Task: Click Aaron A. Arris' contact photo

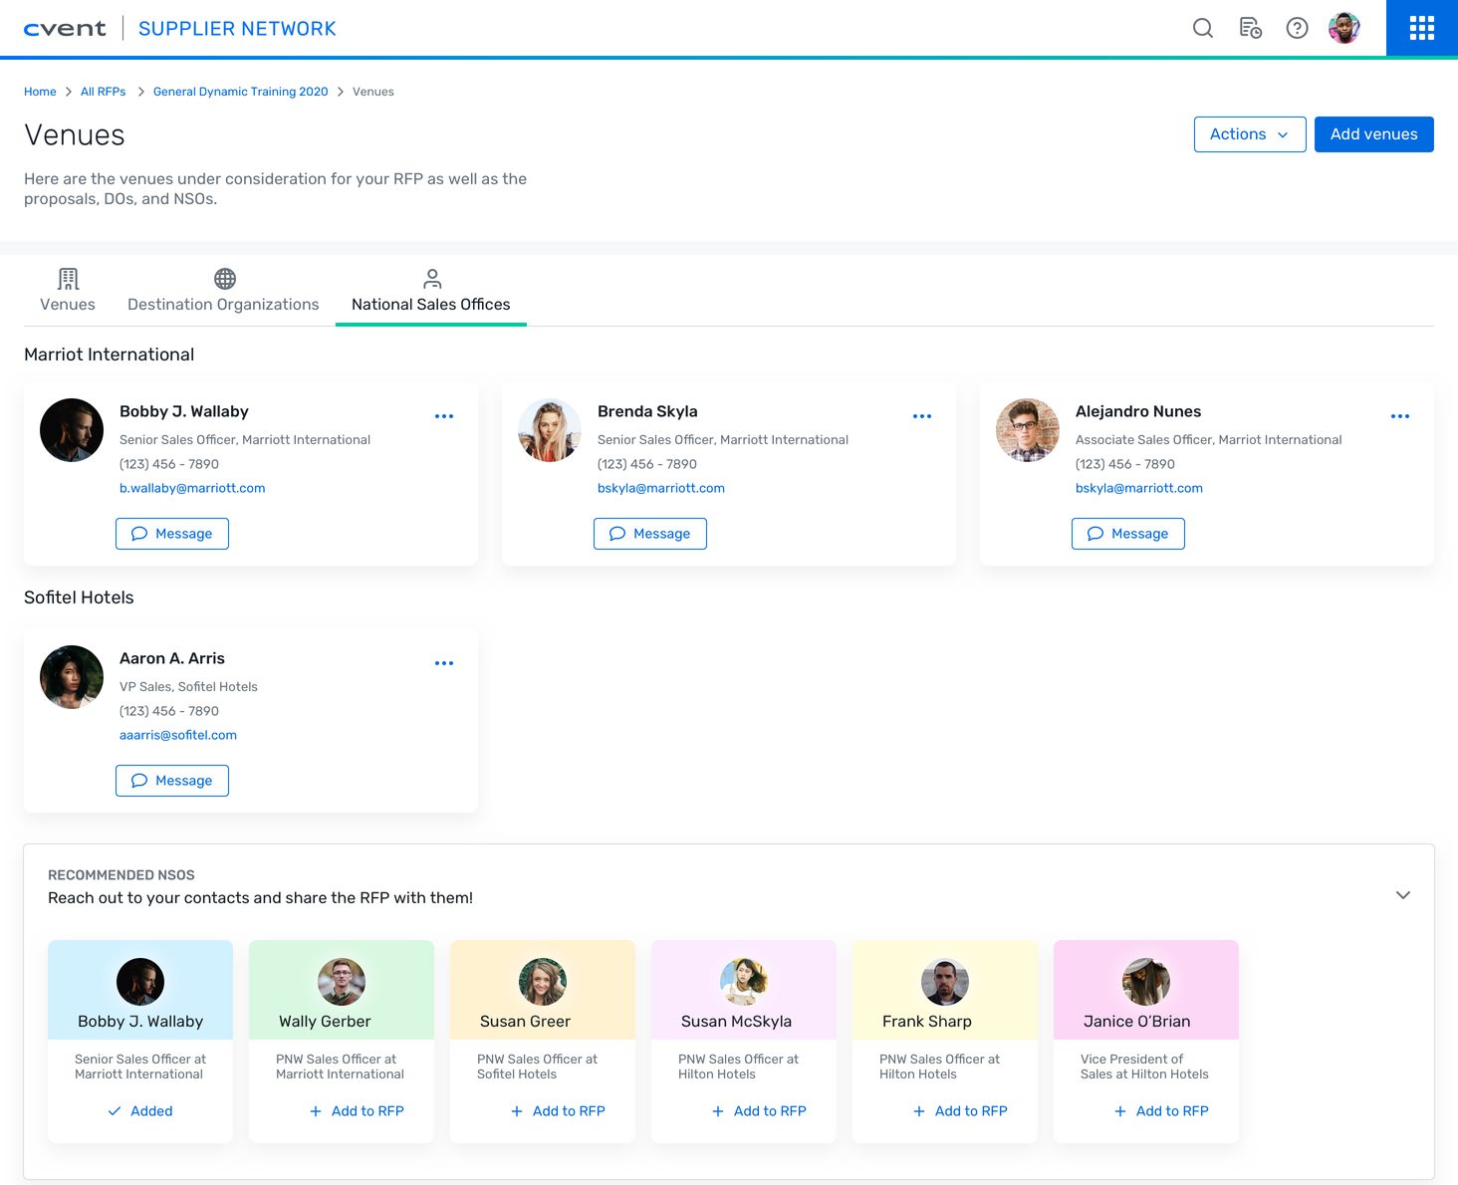Action: click(x=72, y=677)
